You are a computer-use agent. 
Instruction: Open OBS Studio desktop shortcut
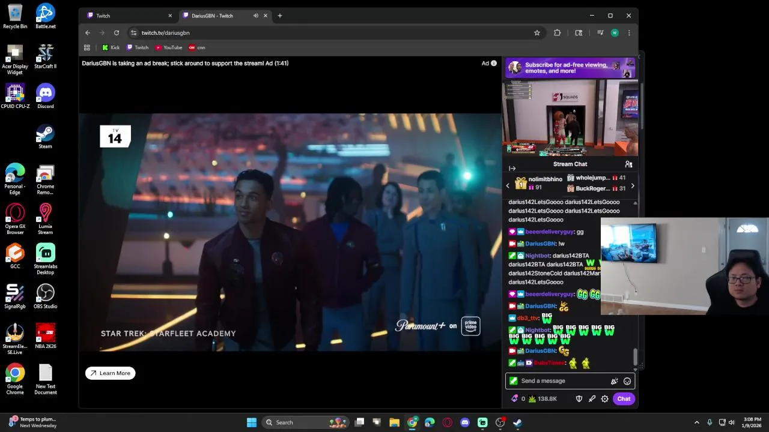(x=46, y=296)
